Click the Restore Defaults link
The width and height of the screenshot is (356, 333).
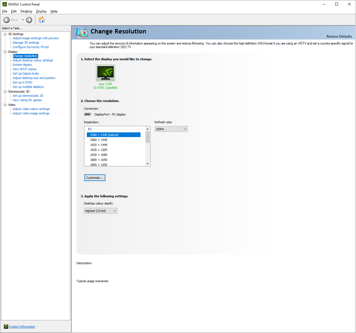click(339, 36)
